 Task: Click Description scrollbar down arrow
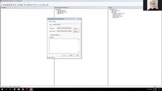coord(78,52)
